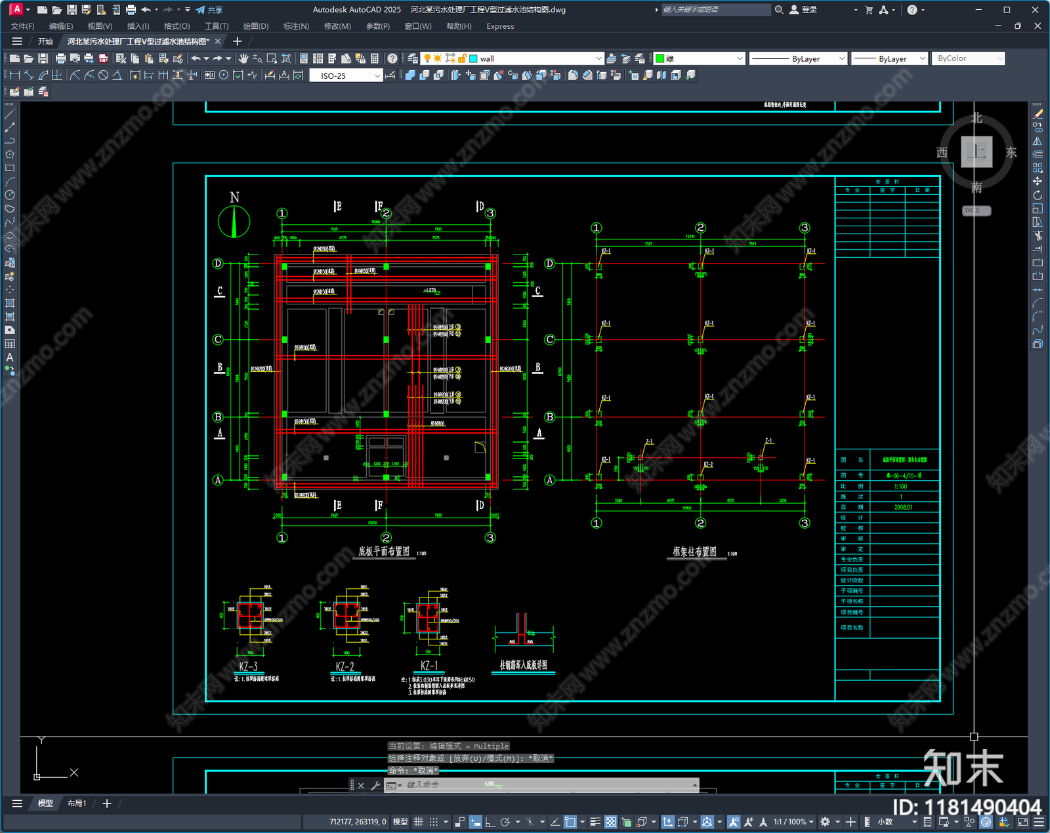This screenshot has width=1050, height=833.
Task: Select the Mirror tool in modify toolbar
Action: point(1038,141)
